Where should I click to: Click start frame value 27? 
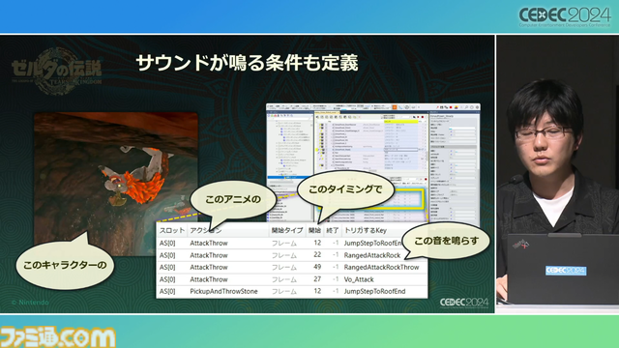[x=317, y=279]
